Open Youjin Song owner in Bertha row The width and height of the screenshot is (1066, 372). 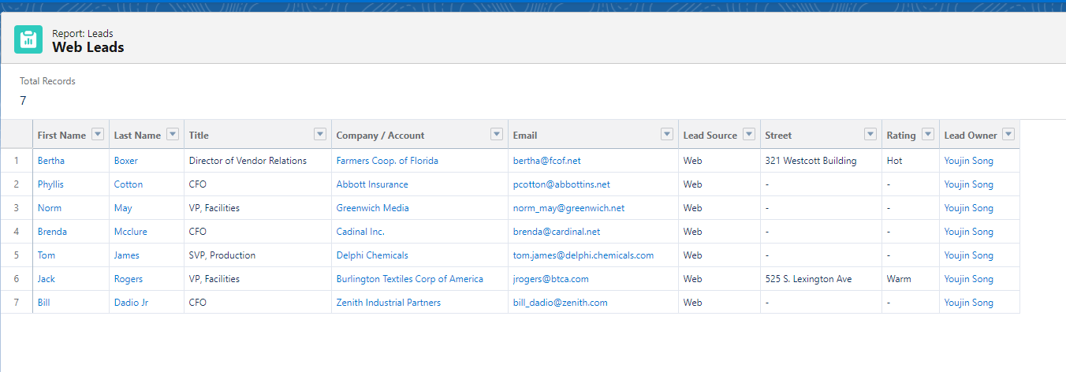[969, 161]
